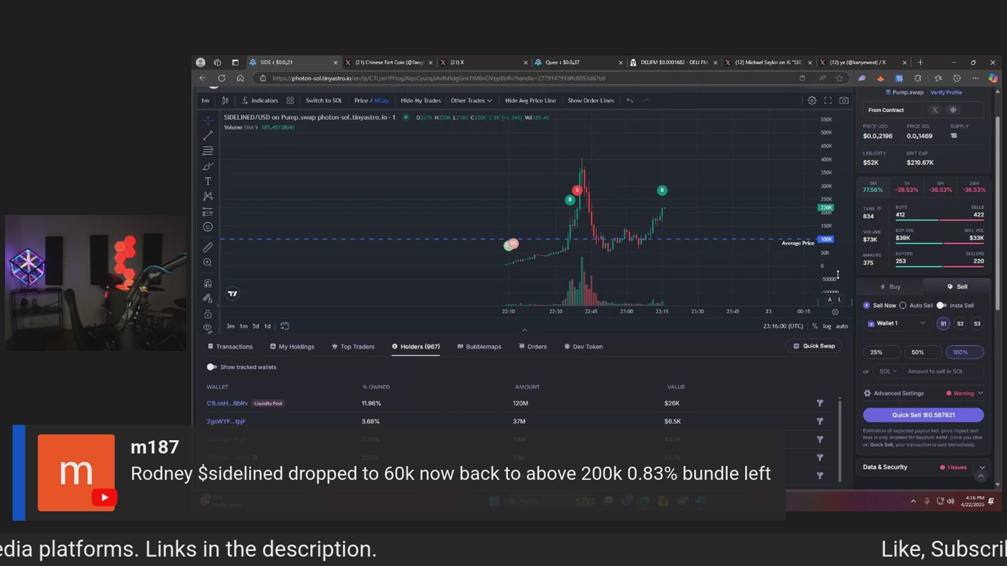Lock all drawing tools
Viewport: 1007px width, 566px height.
tap(208, 314)
